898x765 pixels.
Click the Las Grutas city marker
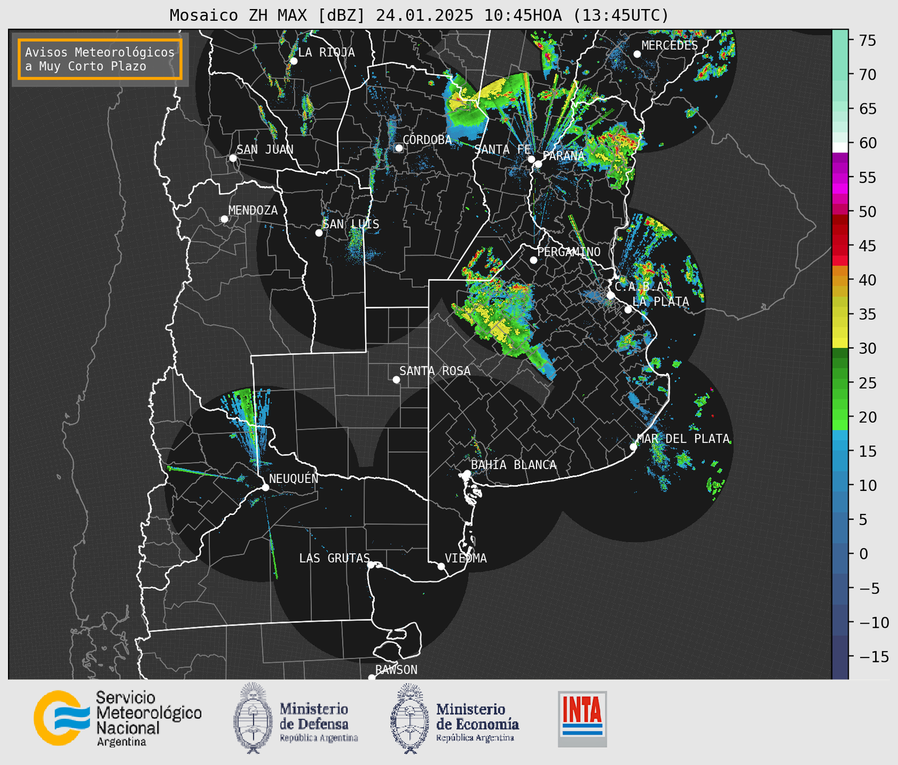[x=371, y=565]
